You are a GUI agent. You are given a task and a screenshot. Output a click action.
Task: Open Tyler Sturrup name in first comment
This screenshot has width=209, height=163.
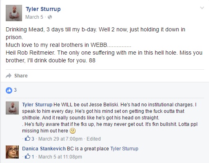(37, 105)
